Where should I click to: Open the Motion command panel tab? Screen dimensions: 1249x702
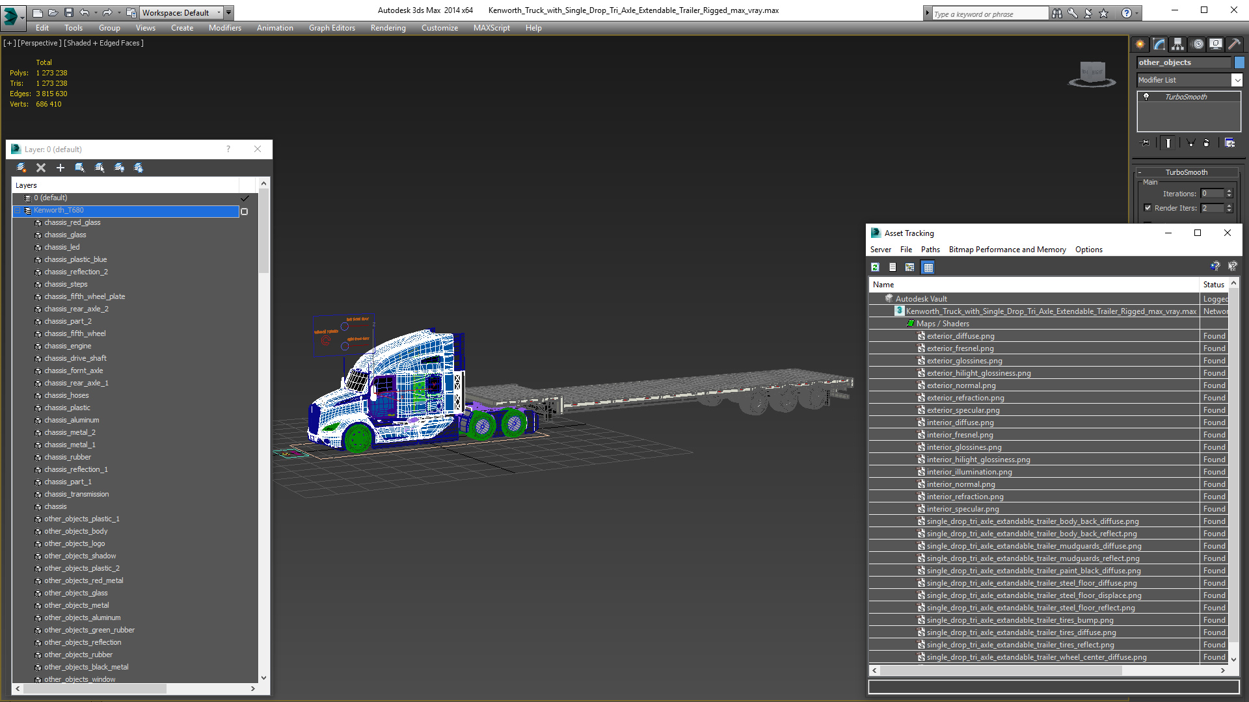point(1198,44)
